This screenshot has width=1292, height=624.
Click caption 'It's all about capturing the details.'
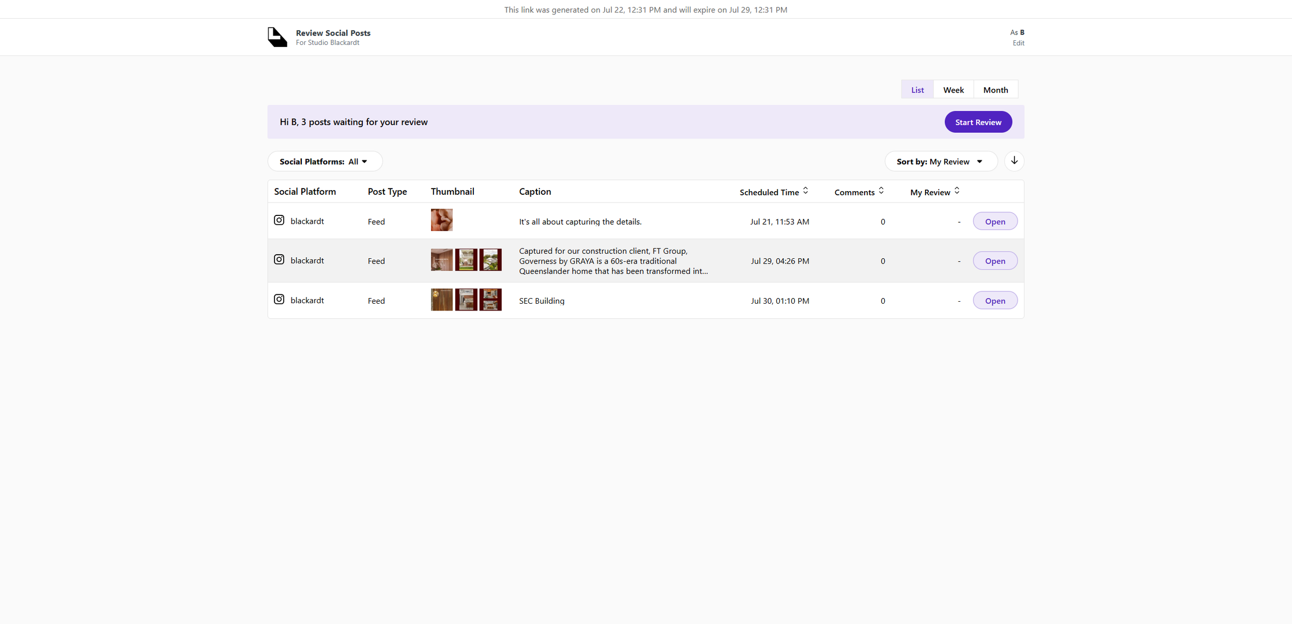tap(580, 222)
